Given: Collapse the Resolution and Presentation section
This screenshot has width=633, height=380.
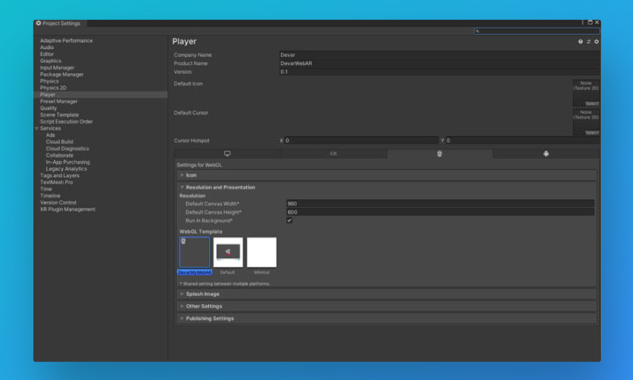Looking at the screenshot, I should [x=182, y=187].
